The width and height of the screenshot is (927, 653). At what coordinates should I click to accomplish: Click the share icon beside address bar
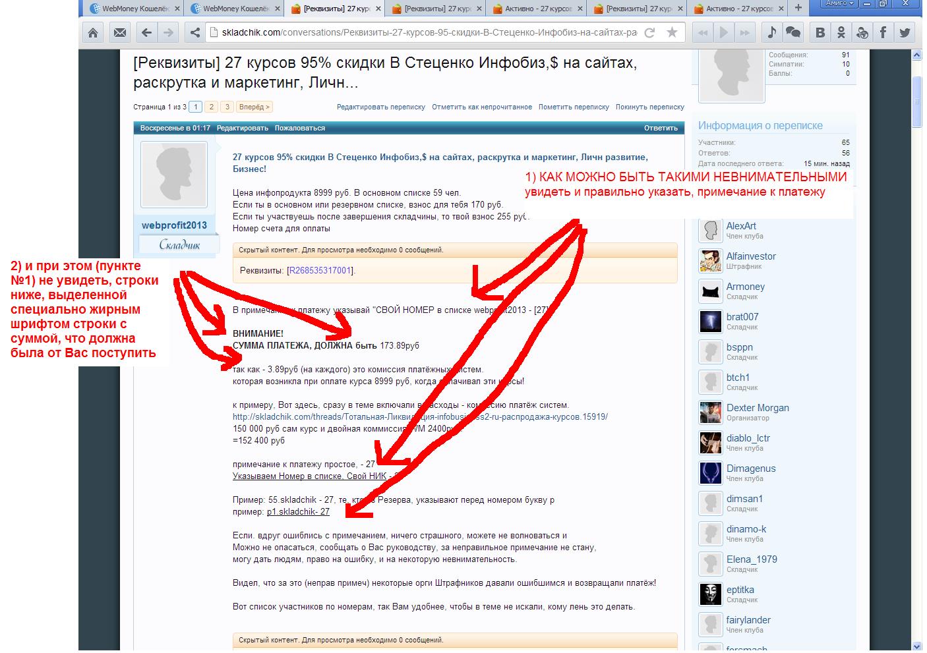pyautogui.click(x=194, y=32)
